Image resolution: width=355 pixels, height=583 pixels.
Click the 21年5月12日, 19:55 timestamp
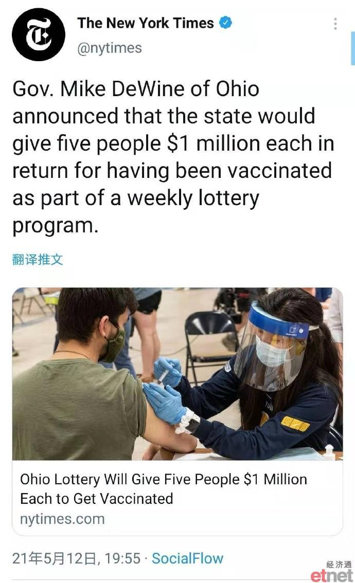click(76, 558)
